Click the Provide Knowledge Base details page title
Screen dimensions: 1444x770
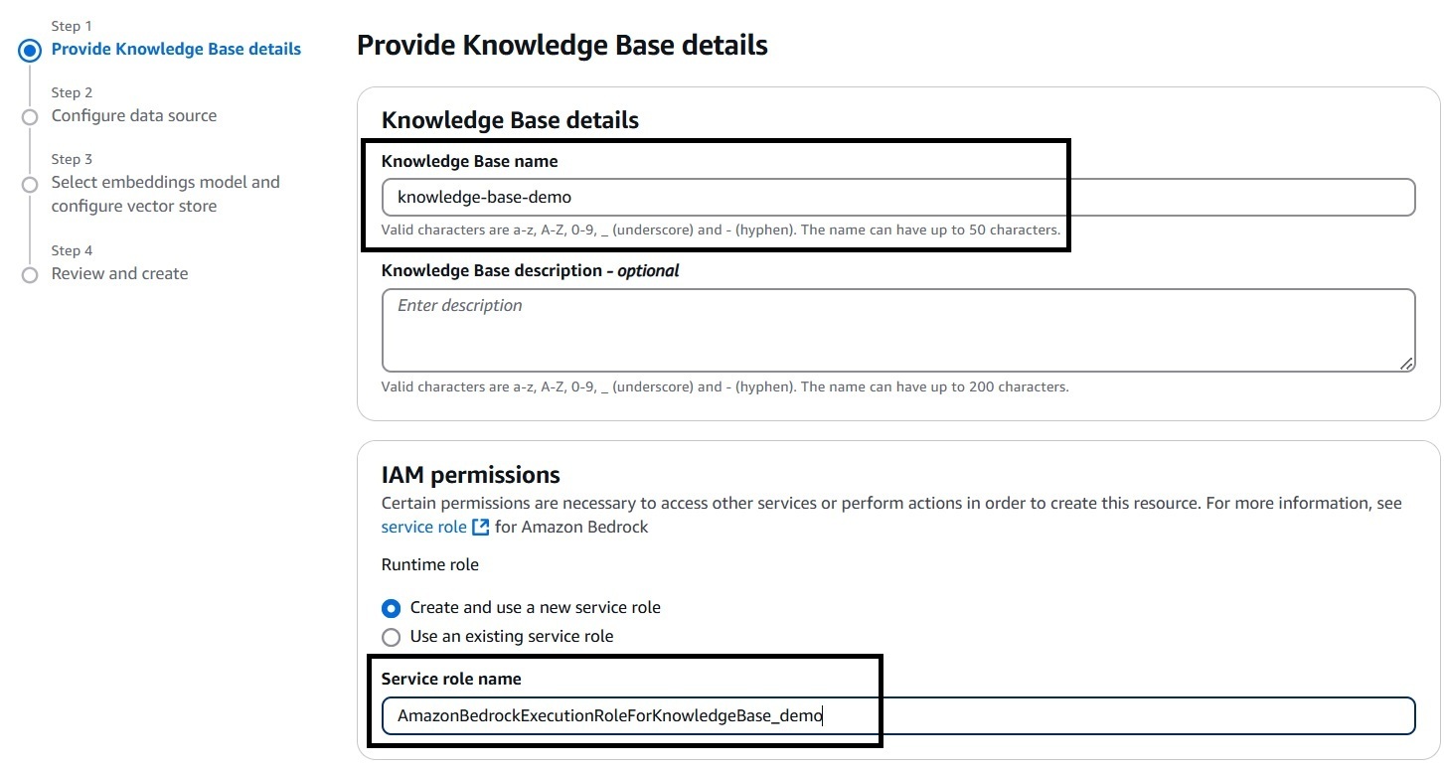pyautogui.click(x=562, y=45)
